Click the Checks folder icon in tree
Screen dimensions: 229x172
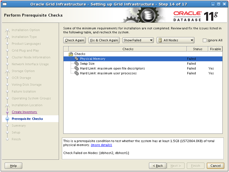click(x=71, y=54)
